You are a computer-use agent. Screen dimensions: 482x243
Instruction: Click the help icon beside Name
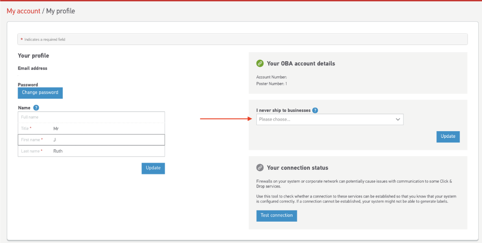pyautogui.click(x=36, y=108)
